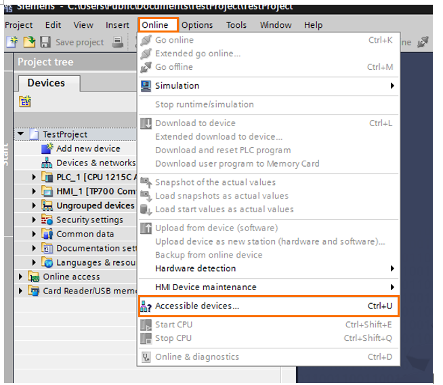The width and height of the screenshot is (443, 385).
Task: Open the View menu
Action: 83,25
